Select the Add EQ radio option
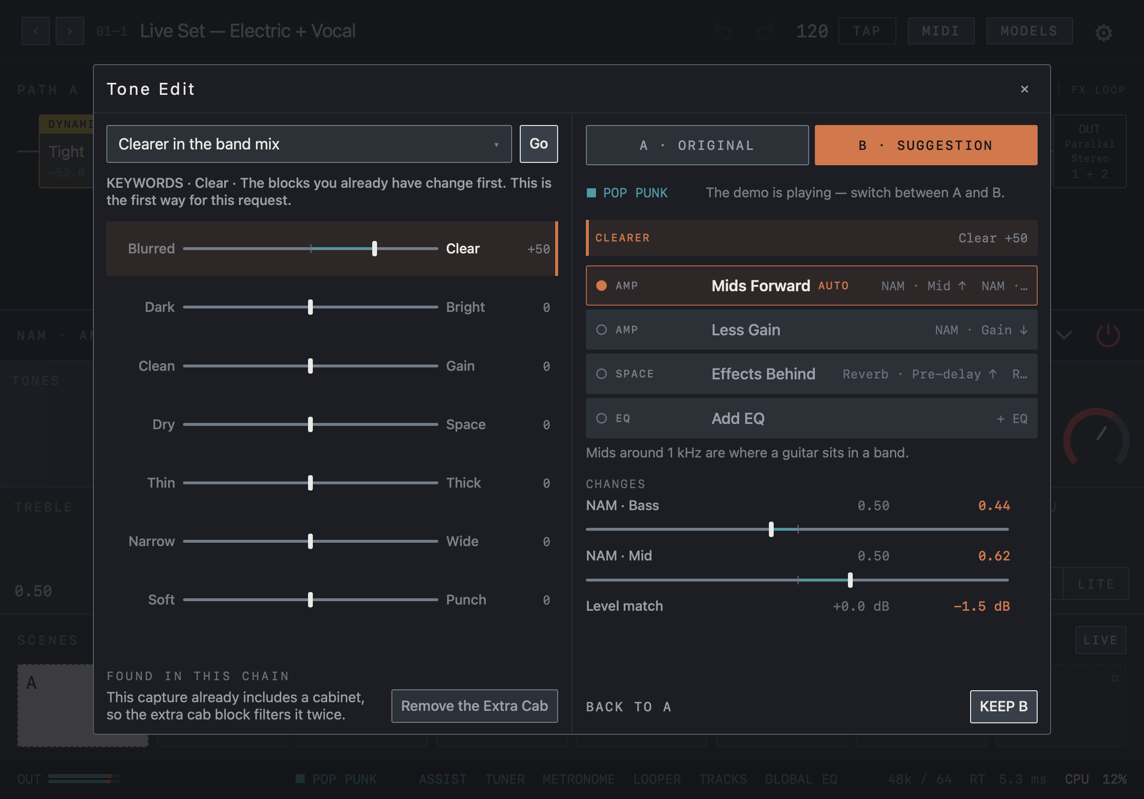Image resolution: width=1144 pixels, height=799 pixels. 601,418
